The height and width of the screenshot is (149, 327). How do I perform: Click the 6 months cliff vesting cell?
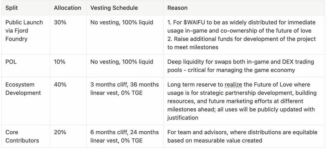[x=125, y=136]
